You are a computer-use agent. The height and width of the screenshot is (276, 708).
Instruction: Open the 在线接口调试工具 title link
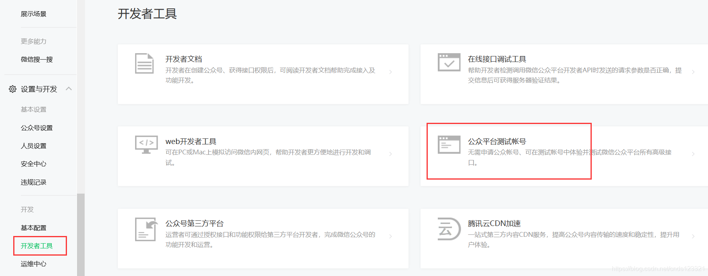point(497,59)
